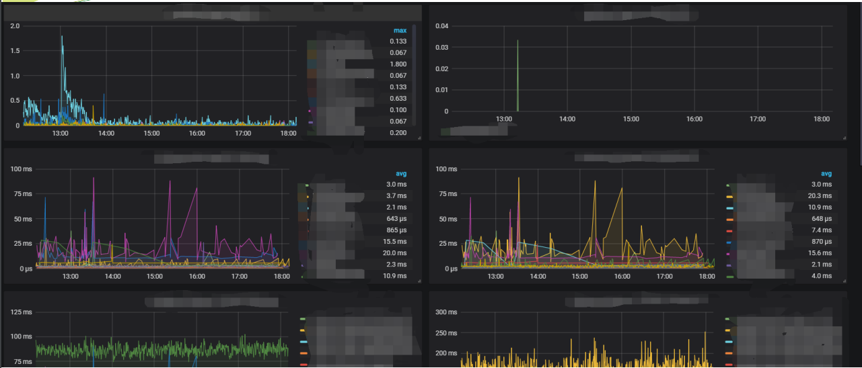Click the 125 ms y-axis label
The image size is (862, 368).
[22, 312]
